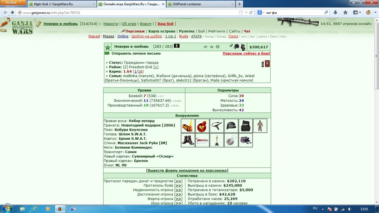Click the 'Шобло на шобло' quick link
Viewport: 379px width, 213px height.
147,36
